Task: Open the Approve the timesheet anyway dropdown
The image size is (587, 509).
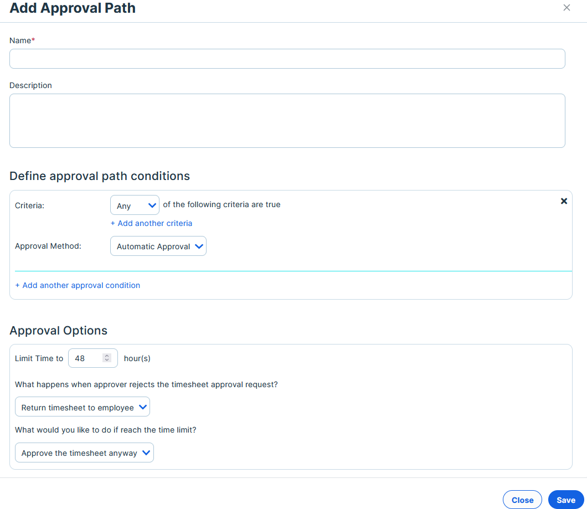Action: (x=84, y=453)
